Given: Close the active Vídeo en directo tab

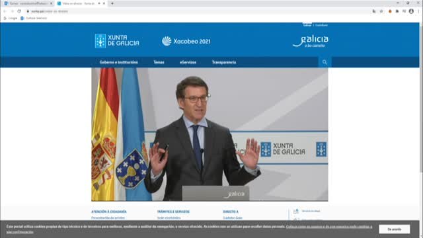Looking at the screenshot, I should click(x=104, y=3).
